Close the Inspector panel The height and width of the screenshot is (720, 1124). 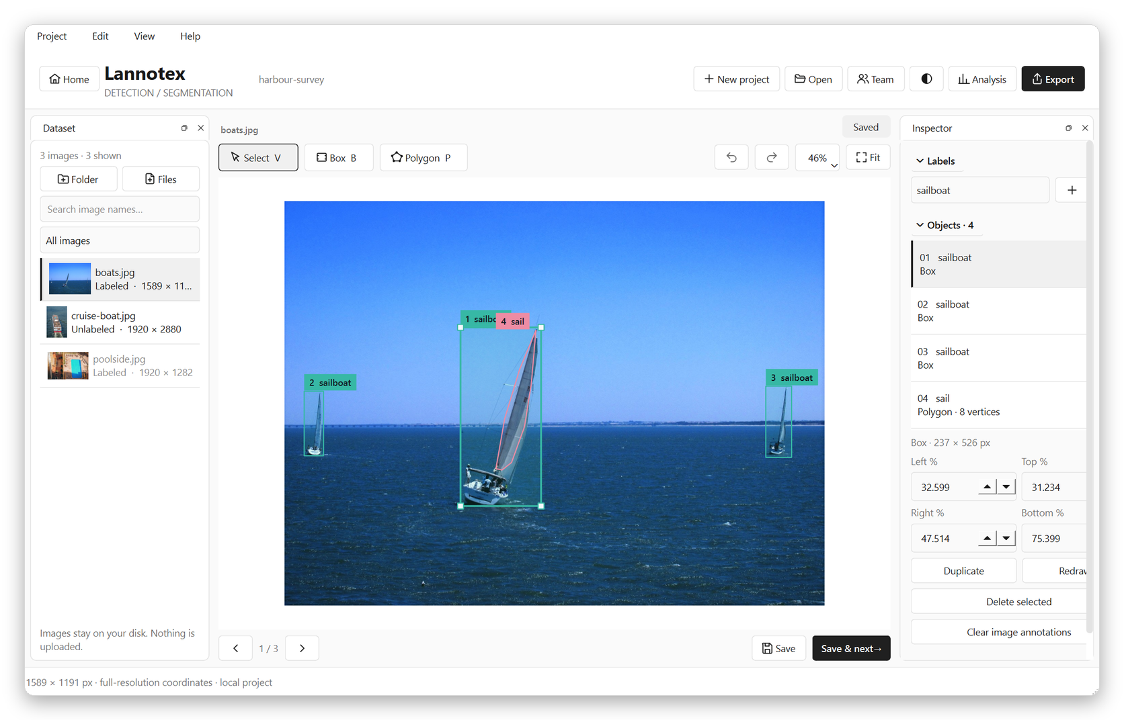click(1085, 128)
